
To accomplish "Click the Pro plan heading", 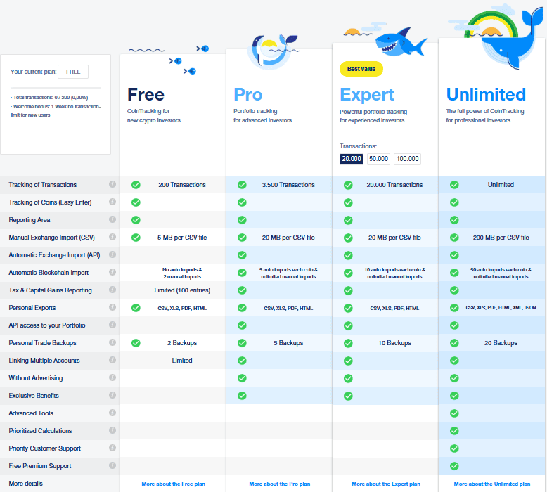I will [x=248, y=95].
